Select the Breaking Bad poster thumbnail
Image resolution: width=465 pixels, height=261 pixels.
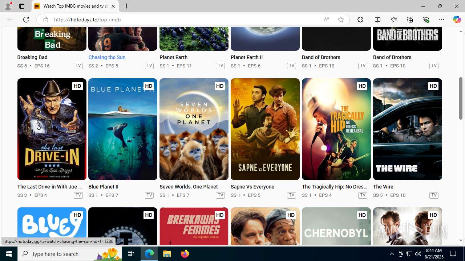52,39
